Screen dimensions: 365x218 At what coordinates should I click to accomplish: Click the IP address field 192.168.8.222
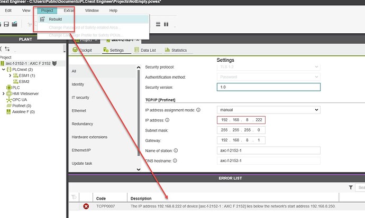pyautogui.click(x=241, y=120)
